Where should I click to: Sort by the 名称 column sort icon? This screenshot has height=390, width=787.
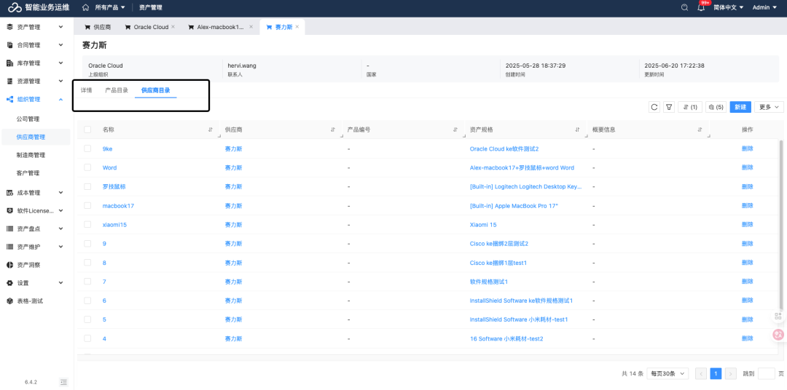(211, 130)
